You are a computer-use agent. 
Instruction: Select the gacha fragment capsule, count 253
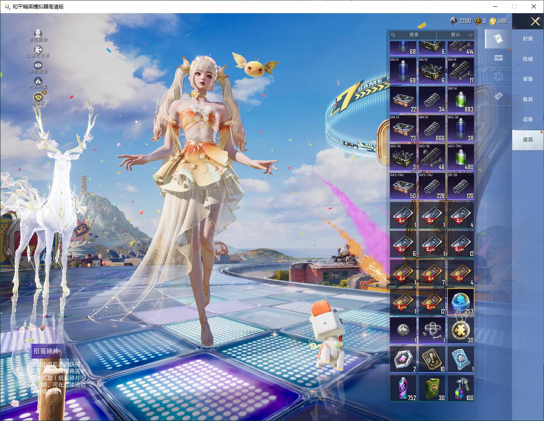click(461, 301)
